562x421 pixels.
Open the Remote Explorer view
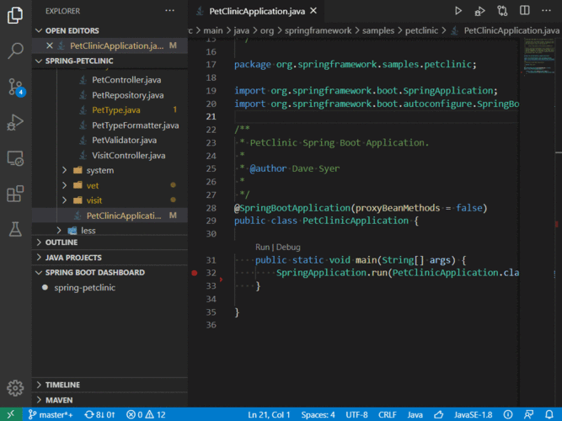15,158
